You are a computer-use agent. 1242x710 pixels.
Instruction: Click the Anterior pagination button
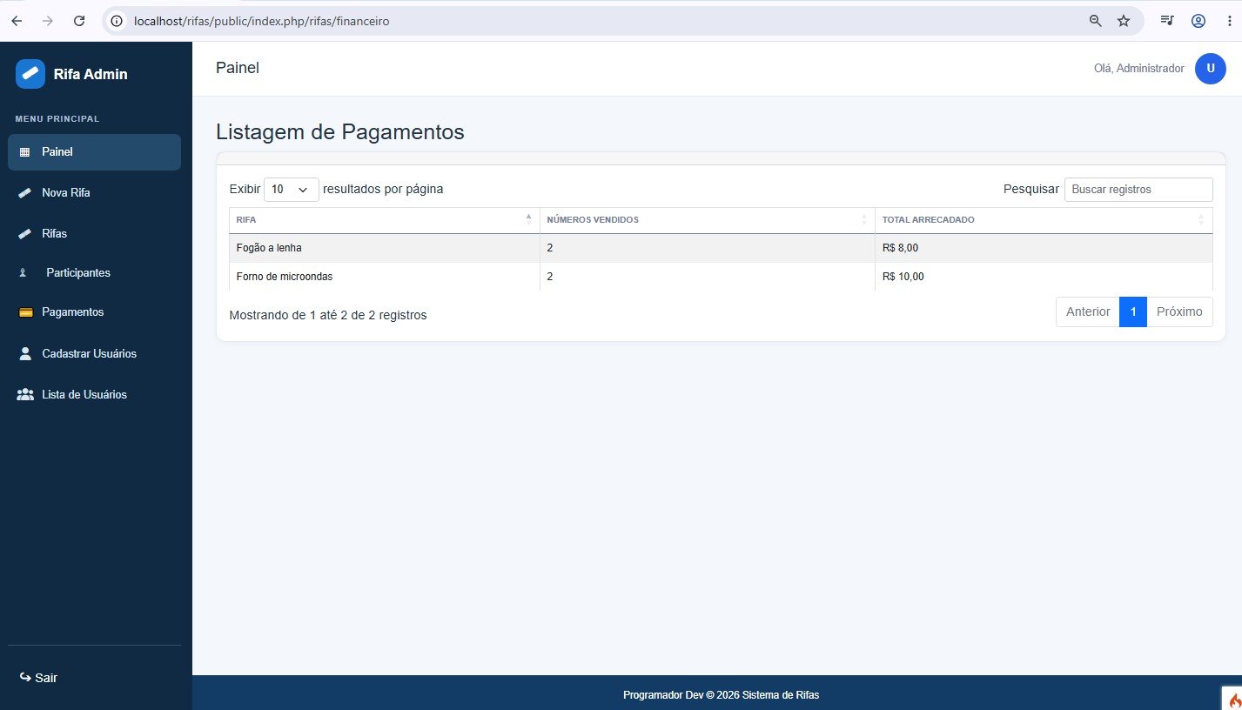[1088, 312]
